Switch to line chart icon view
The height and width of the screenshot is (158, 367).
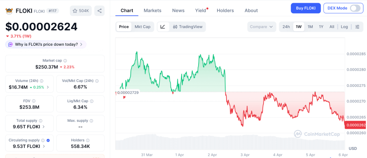(x=163, y=27)
